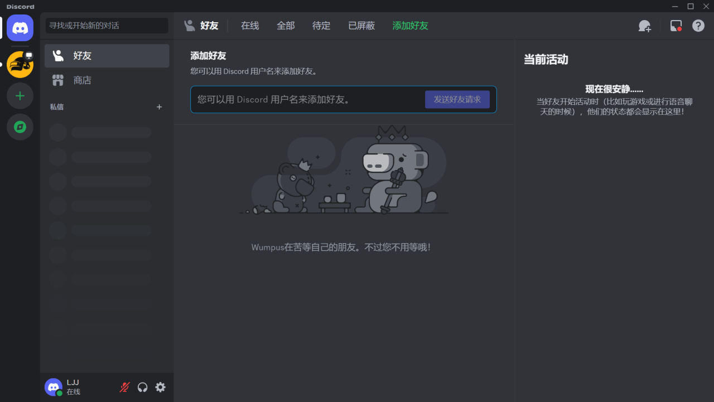The width and height of the screenshot is (714, 402).
Task: Open 商店 in the sidebar
Action: click(x=107, y=80)
